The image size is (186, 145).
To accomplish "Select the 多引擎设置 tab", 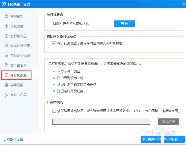I will click(x=18, y=36).
